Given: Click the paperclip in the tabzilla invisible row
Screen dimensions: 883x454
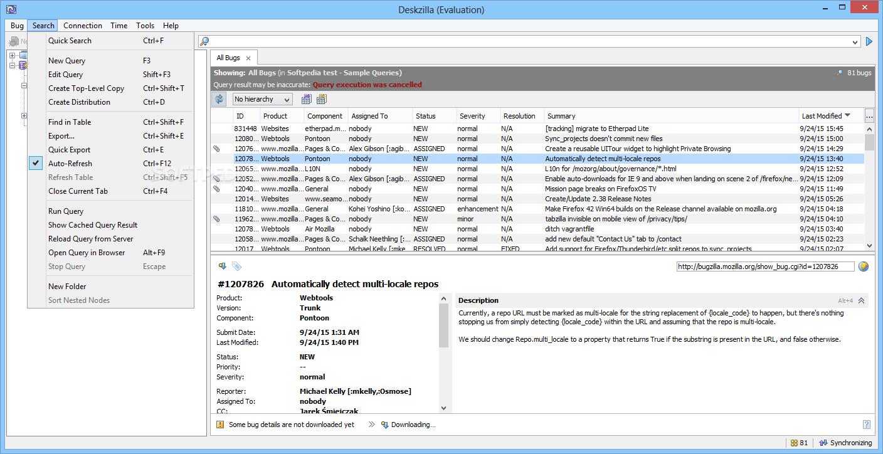Looking at the screenshot, I should 217,219.
